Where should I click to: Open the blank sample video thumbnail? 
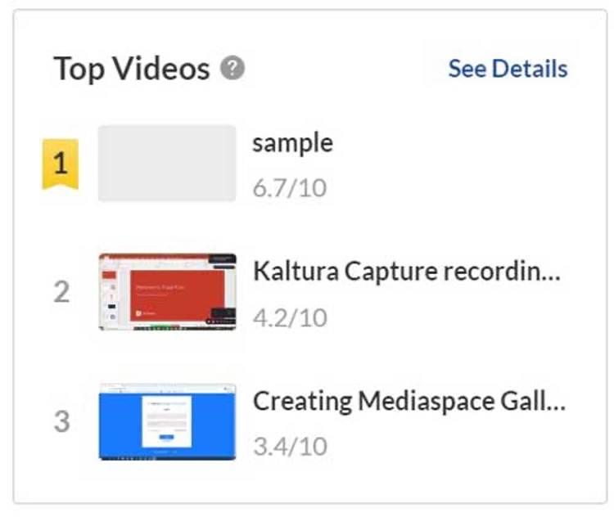[x=167, y=163]
